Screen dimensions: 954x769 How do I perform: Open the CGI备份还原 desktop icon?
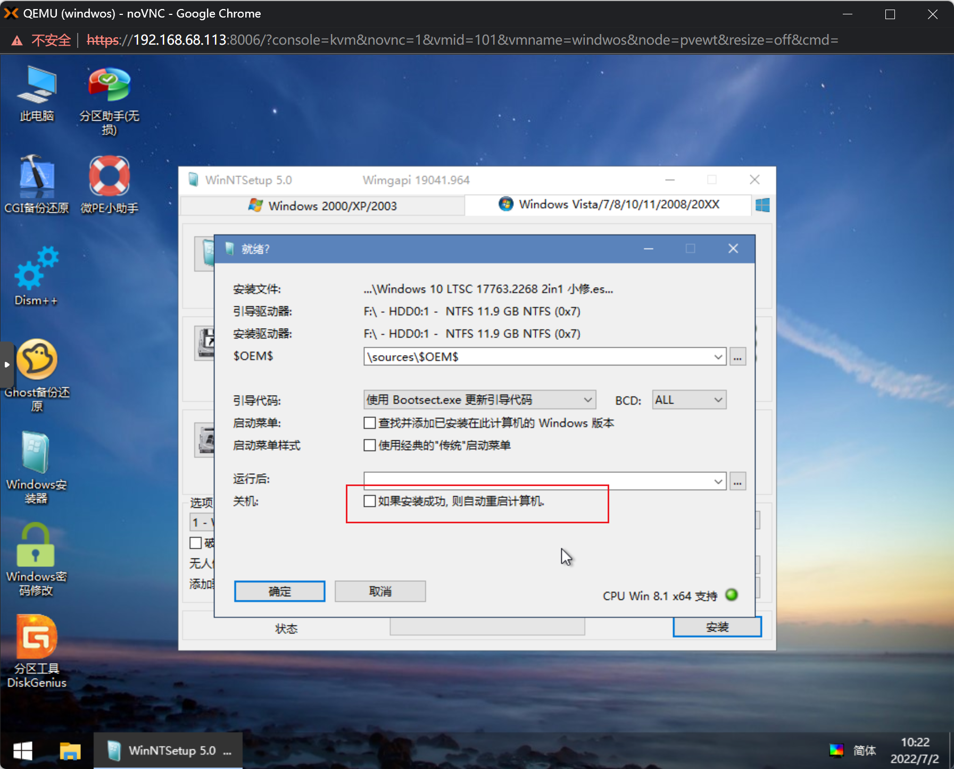coord(37,185)
